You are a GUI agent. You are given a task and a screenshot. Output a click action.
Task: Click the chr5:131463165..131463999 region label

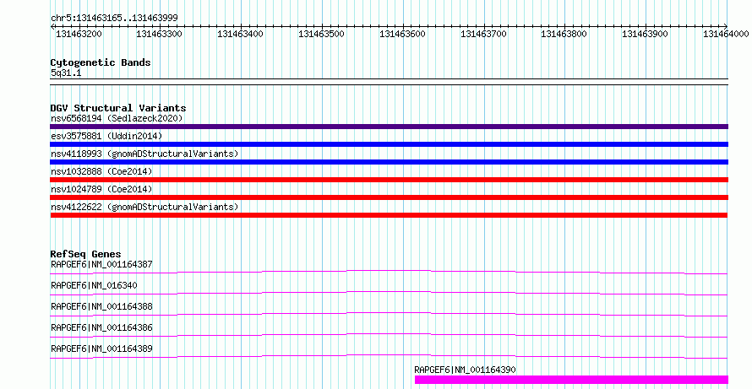[114, 19]
